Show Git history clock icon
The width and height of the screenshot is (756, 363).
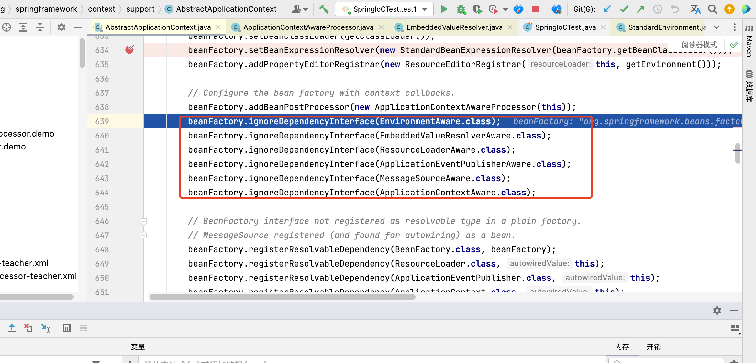(657, 9)
